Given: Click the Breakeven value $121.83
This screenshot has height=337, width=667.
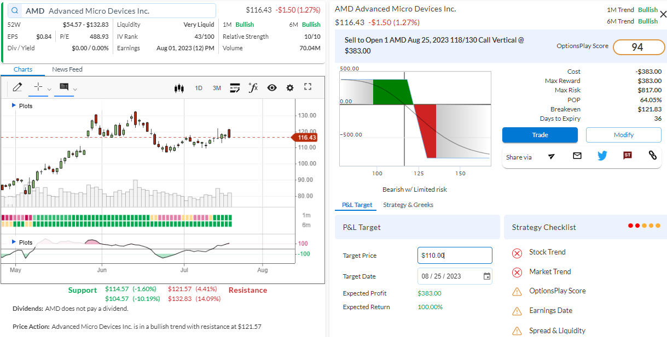Looking at the screenshot, I should (649, 109).
